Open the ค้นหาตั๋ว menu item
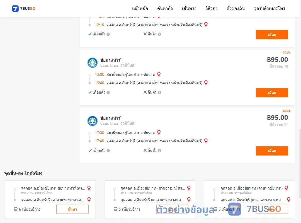 165,8
